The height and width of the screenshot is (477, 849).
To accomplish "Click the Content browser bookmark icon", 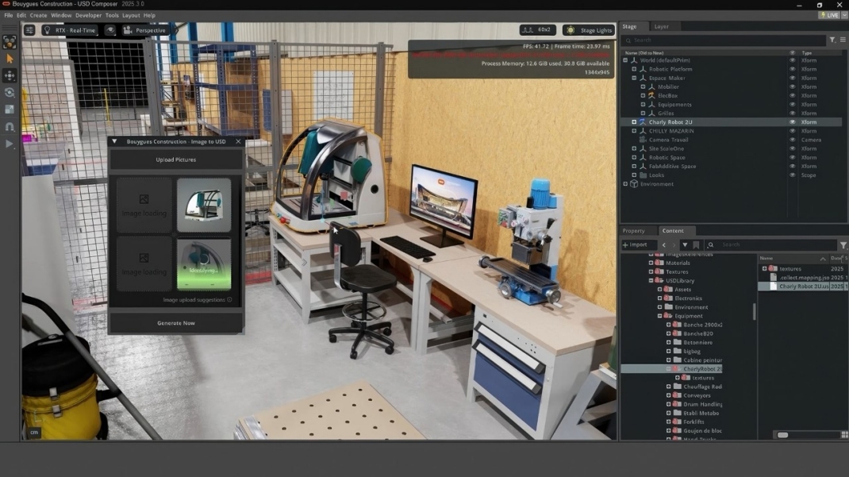I will (696, 245).
